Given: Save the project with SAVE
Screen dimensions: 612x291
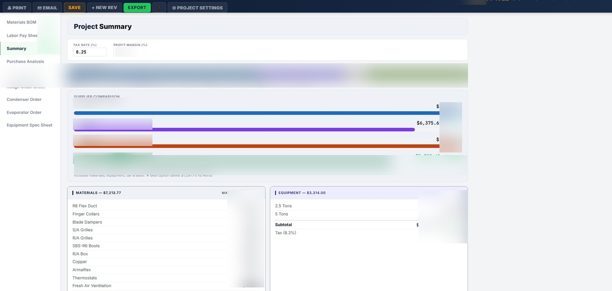Looking at the screenshot, I should 75,8.
